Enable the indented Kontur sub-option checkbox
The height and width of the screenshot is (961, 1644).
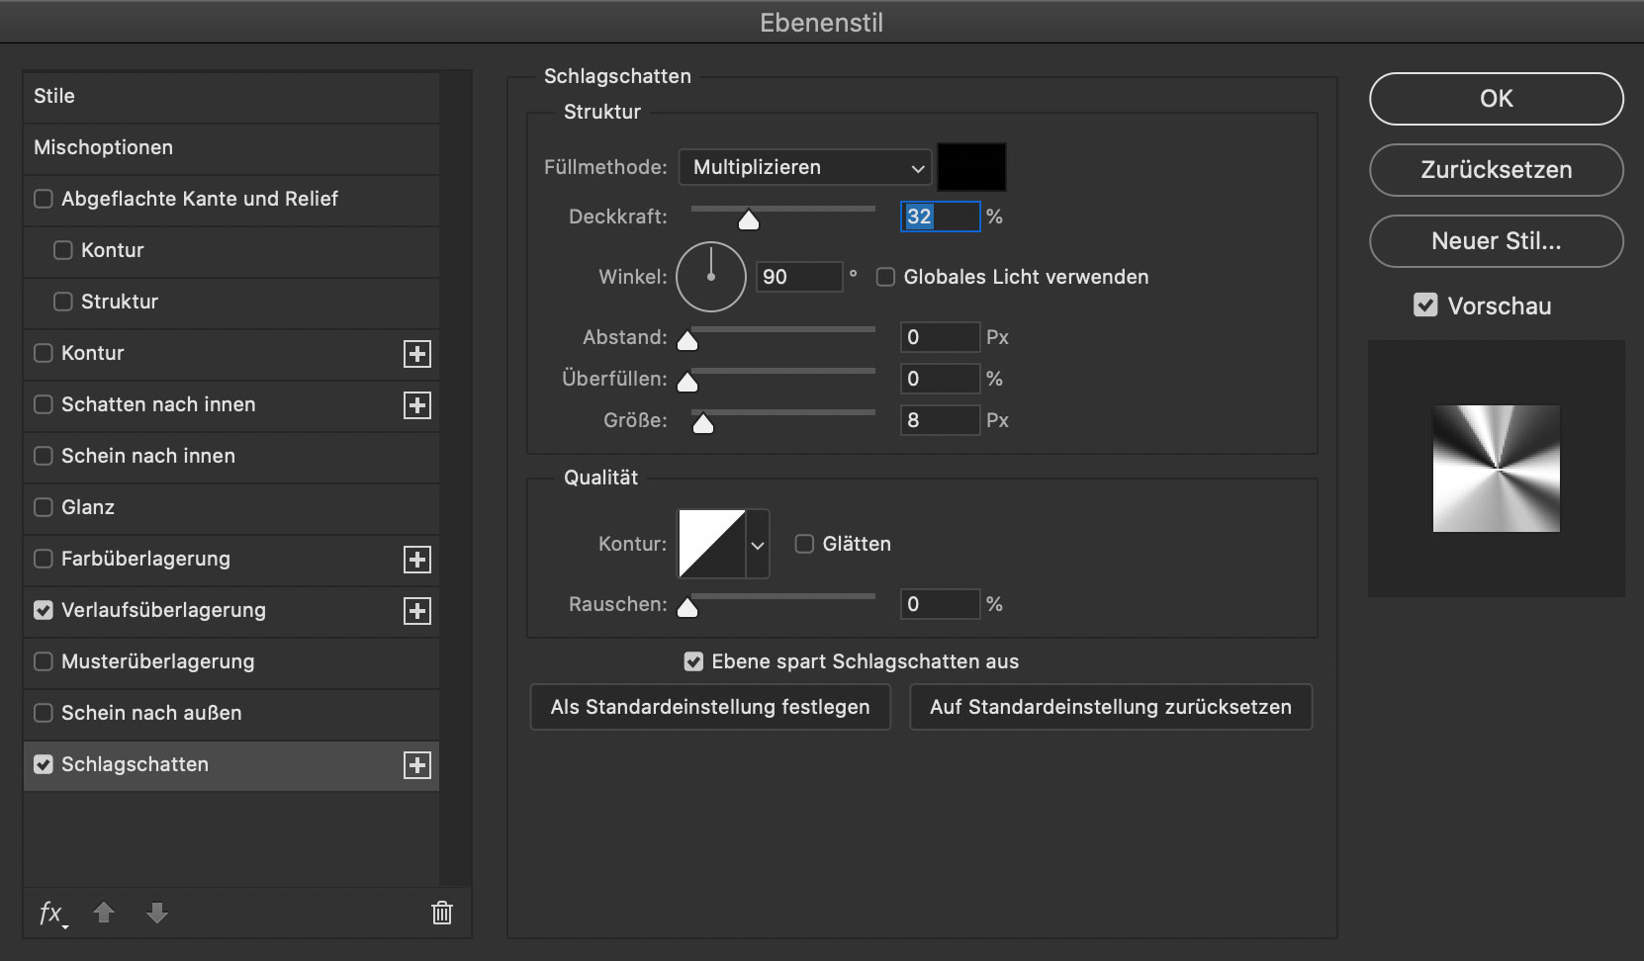click(63, 250)
